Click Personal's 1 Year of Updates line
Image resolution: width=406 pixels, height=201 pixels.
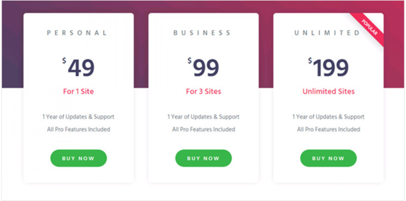click(78, 117)
